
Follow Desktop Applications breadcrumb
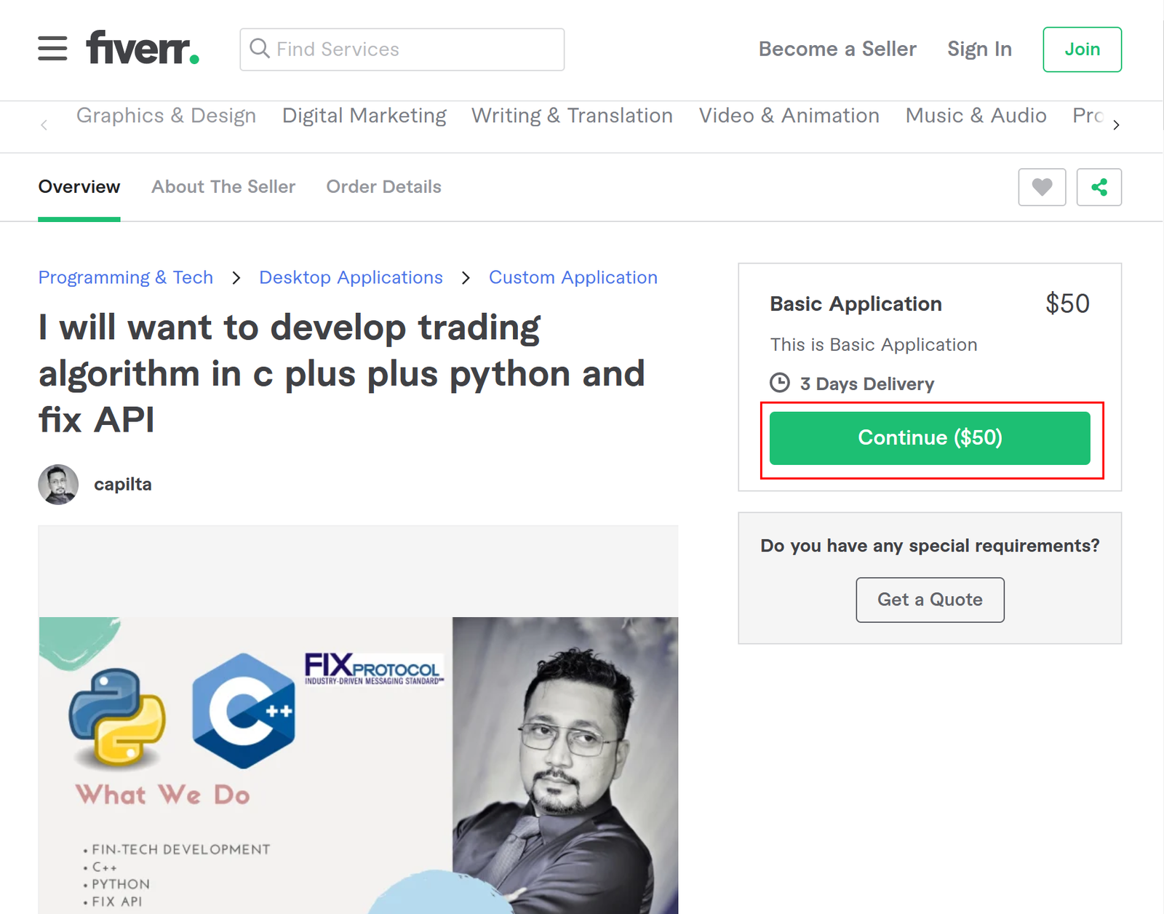point(351,277)
